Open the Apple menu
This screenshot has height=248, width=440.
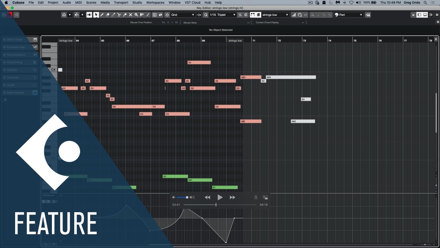click(x=6, y=2)
